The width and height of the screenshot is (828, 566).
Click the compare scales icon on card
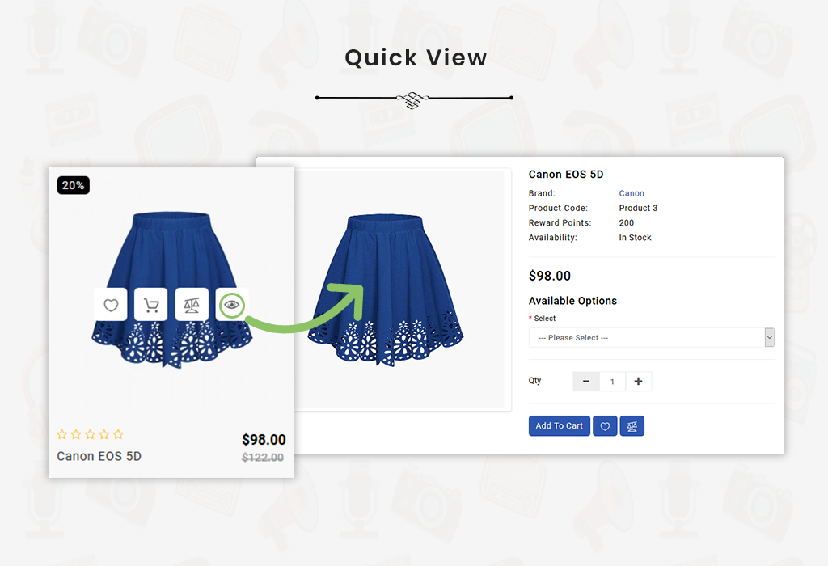click(x=192, y=305)
